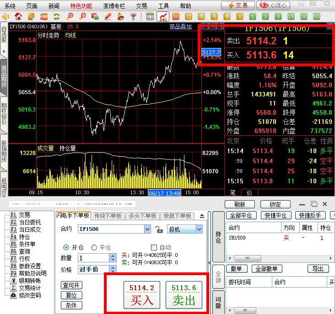Select the 60-minute period button
This screenshot has width=335, height=314.
tap(317, 16)
